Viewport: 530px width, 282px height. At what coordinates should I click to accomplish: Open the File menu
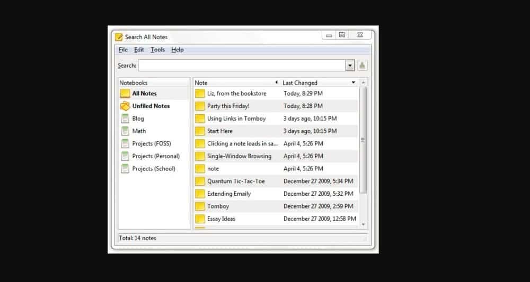pos(123,50)
